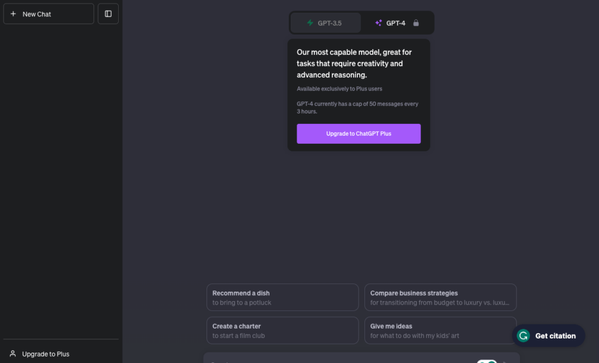This screenshot has height=363, width=599.
Task: Pick the Give me ideas suggestion
Action: click(440, 330)
